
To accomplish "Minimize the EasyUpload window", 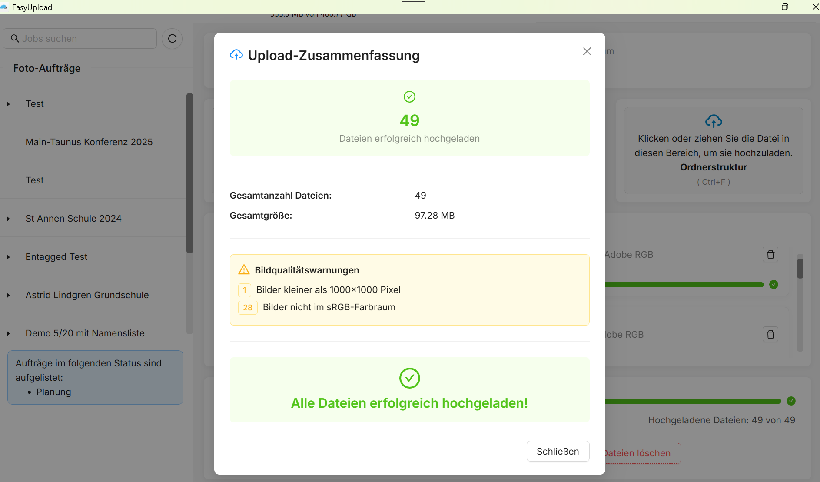I will pos(755,7).
